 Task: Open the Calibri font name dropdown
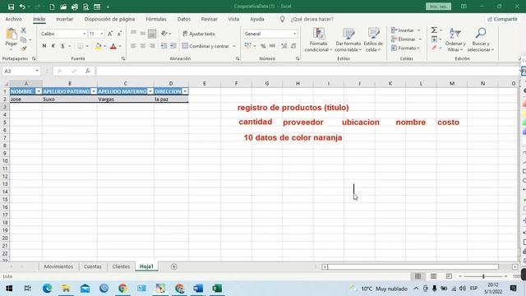pos(84,34)
